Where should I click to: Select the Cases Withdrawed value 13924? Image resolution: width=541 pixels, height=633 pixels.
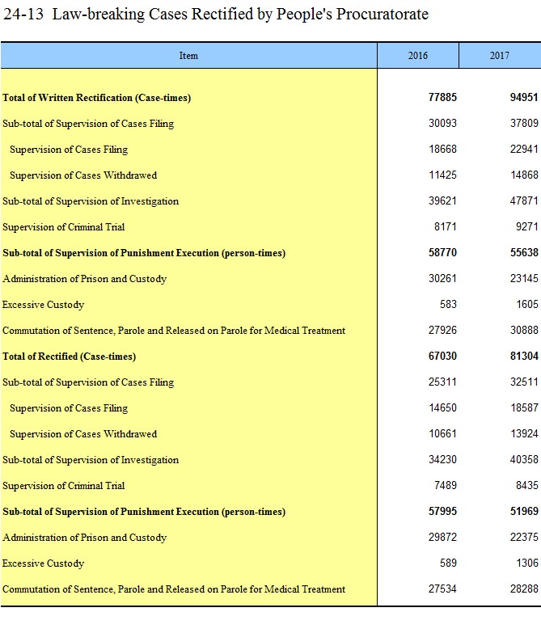click(524, 433)
